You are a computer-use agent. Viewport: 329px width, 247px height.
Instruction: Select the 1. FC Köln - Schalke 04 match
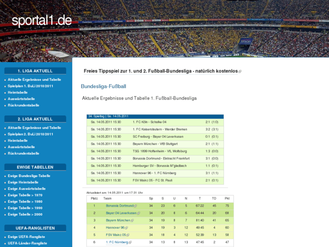(155, 122)
